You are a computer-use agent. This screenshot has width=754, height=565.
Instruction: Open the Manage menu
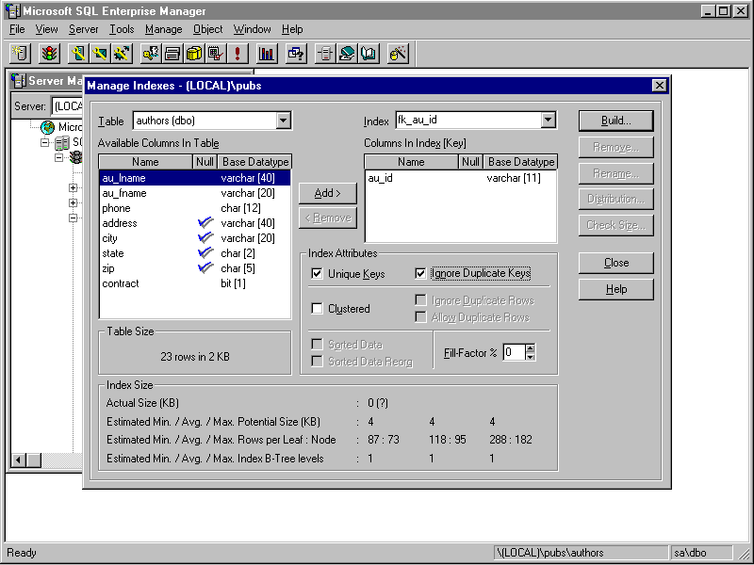tap(163, 29)
